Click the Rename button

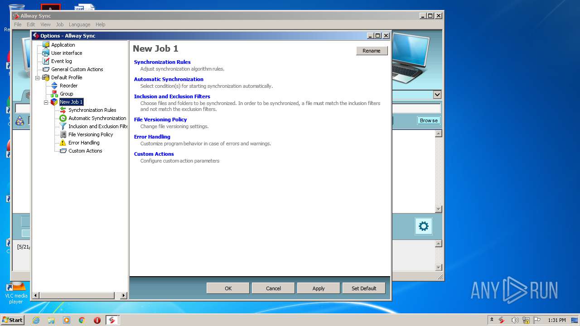(x=372, y=51)
